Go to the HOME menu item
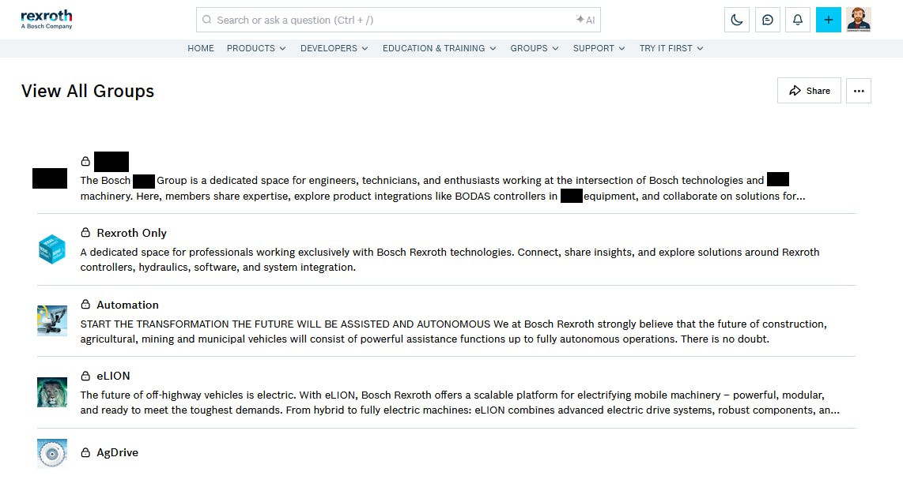Image resolution: width=903 pixels, height=487 pixels. pyautogui.click(x=200, y=48)
